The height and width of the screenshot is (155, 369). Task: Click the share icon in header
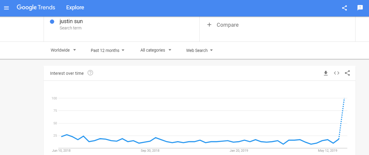(x=345, y=8)
